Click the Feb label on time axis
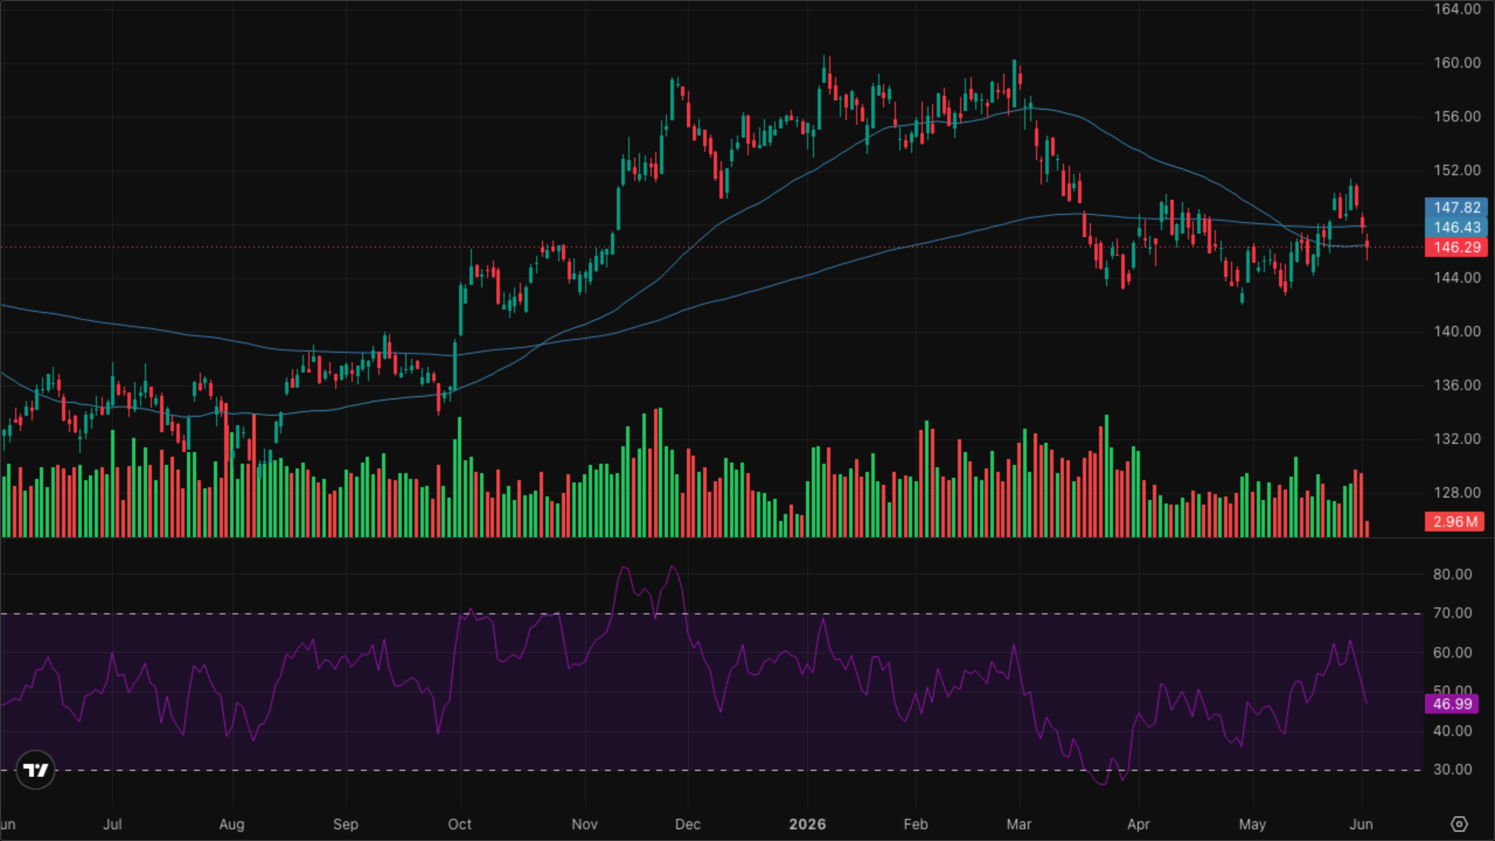Viewport: 1495px width, 841px height. point(916,824)
